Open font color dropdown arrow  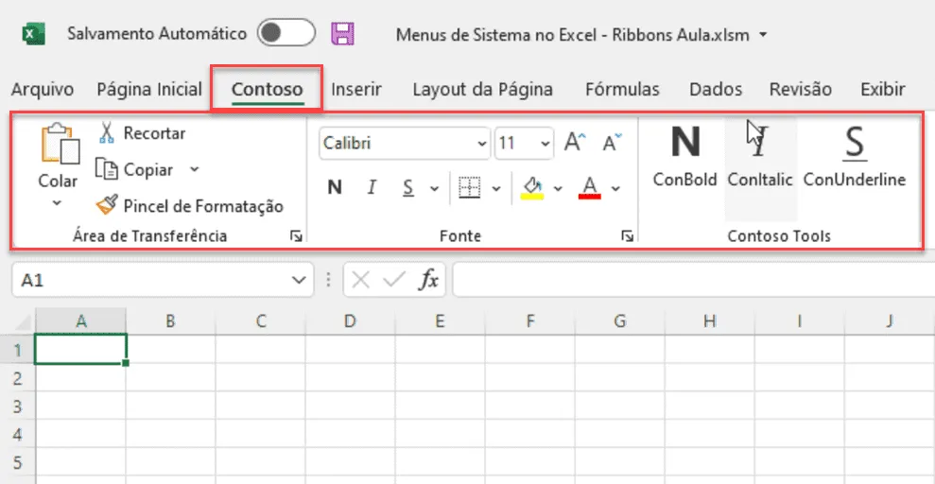click(616, 189)
